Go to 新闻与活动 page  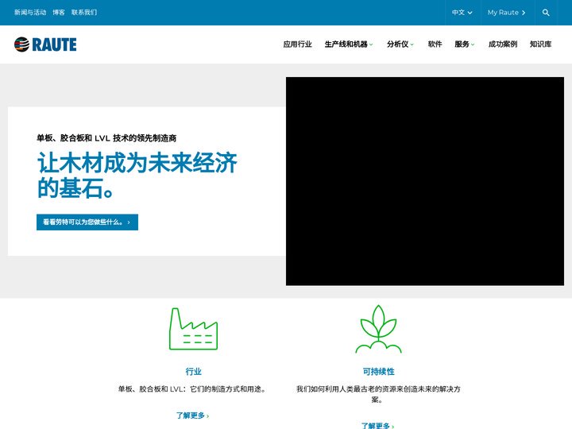pos(30,13)
